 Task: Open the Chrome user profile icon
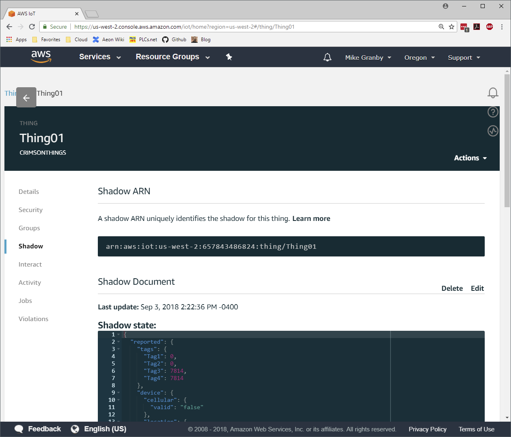click(446, 6)
